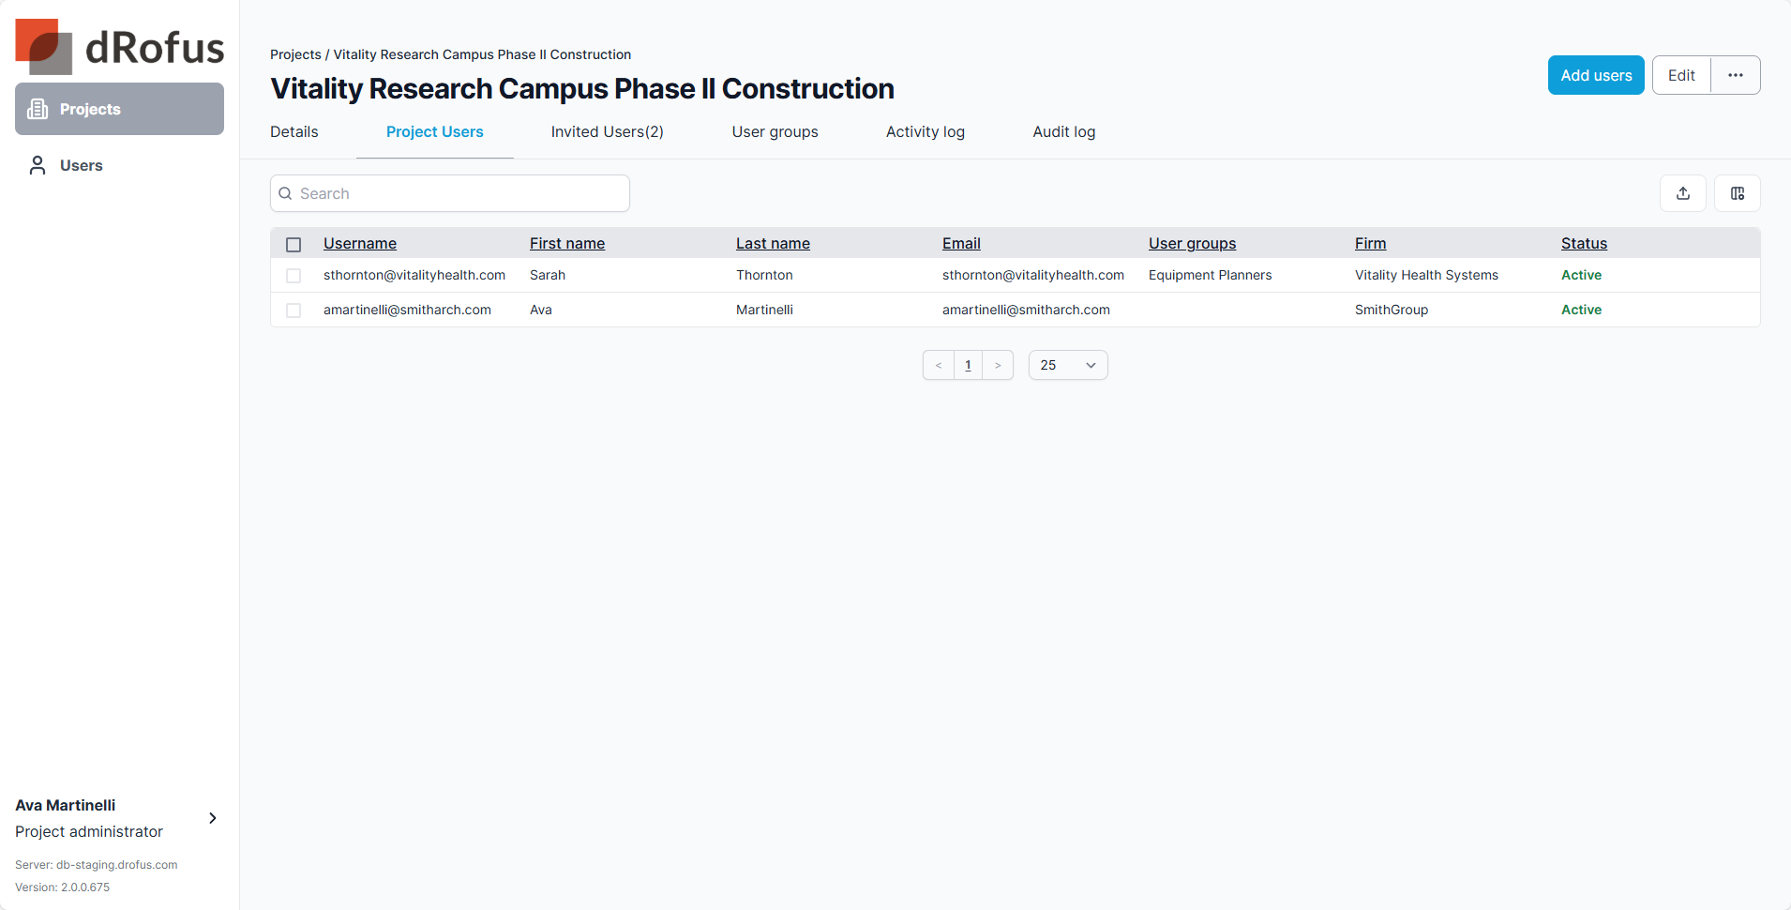
Task: Click the export upload icon button
Action: pyautogui.click(x=1682, y=193)
